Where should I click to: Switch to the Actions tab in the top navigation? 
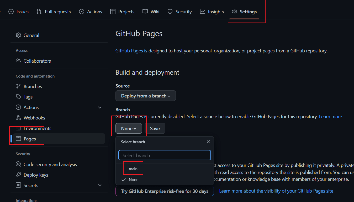click(x=91, y=12)
